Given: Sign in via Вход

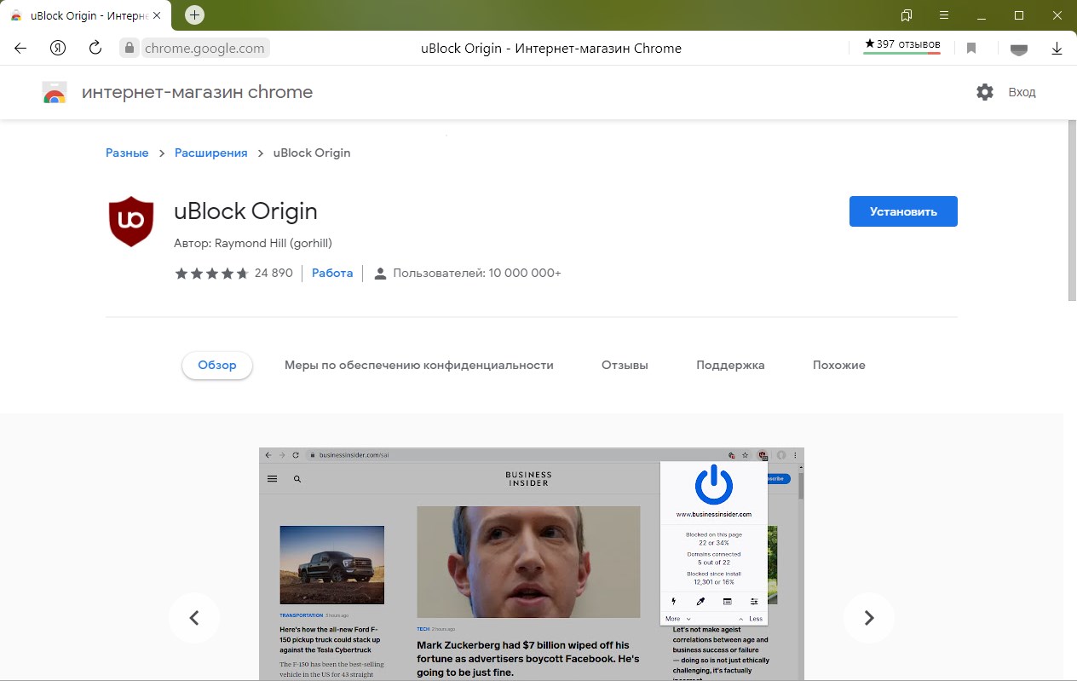Looking at the screenshot, I should (x=1022, y=92).
